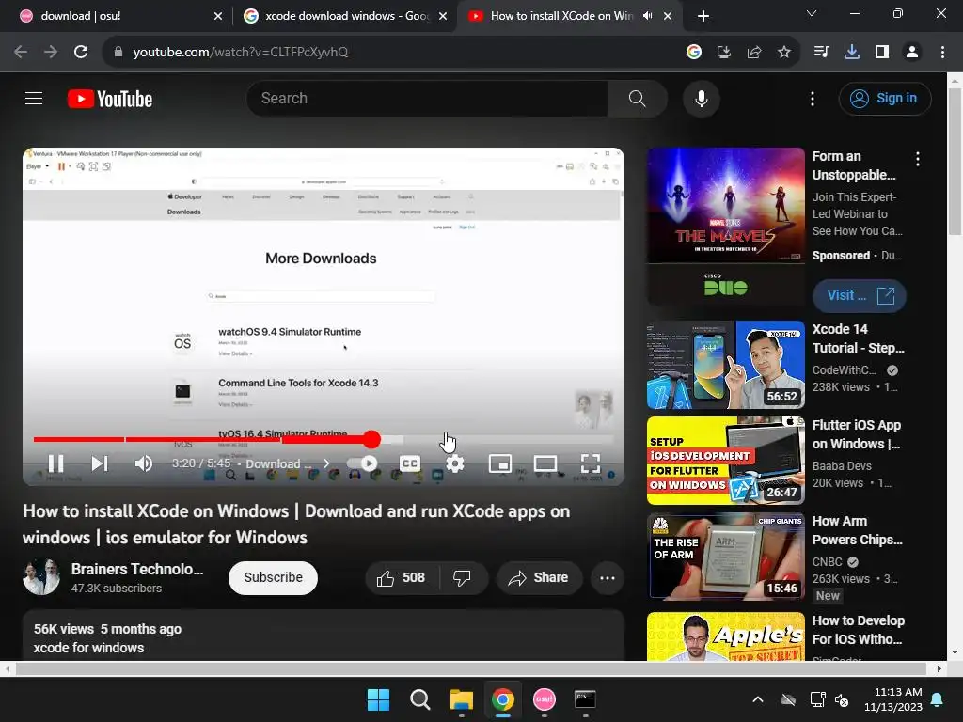
Task: Open the osu! app in the taskbar
Action: [x=545, y=699]
